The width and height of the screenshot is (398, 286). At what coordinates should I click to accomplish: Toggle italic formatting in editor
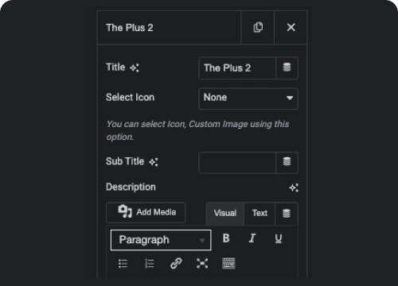coord(252,238)
